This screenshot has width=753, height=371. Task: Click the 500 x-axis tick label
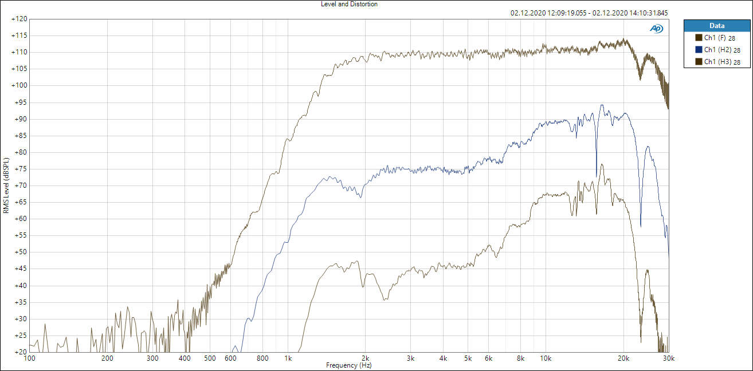[210, 359]
